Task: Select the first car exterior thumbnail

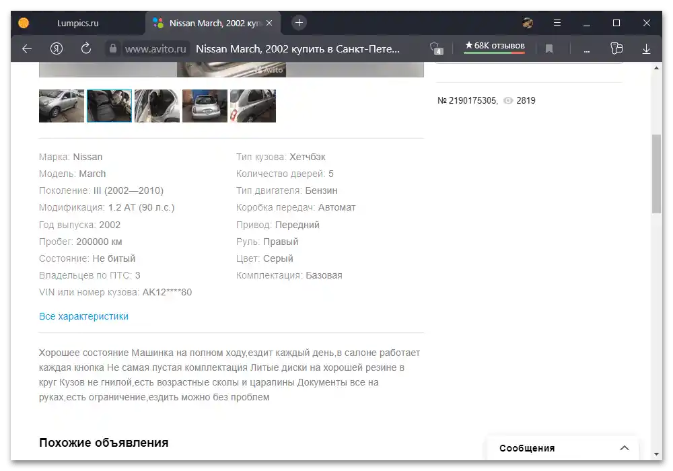Action: pos(61,106)
